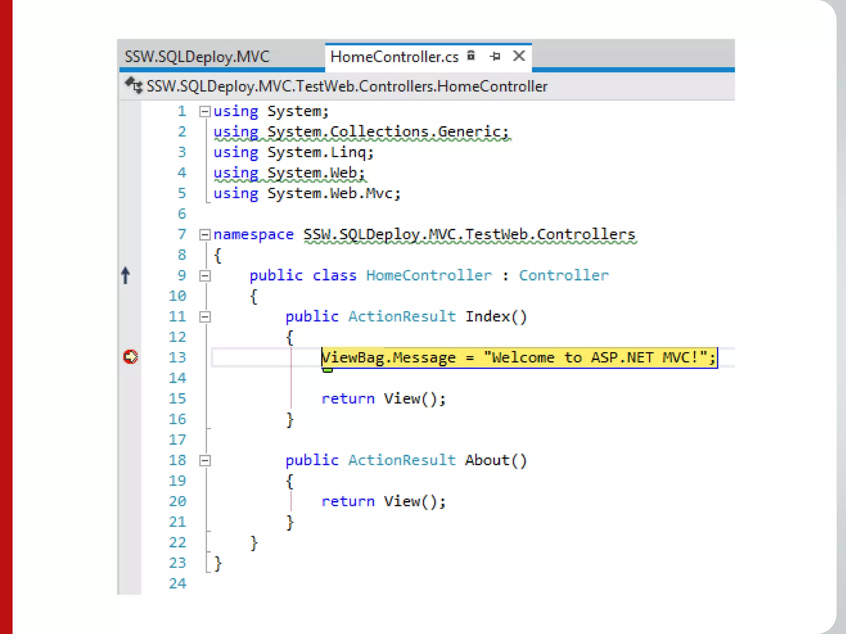Click the ActionResult type on Index line
Image resolution: width=846 pixels, height=634 pixels.
402,317
